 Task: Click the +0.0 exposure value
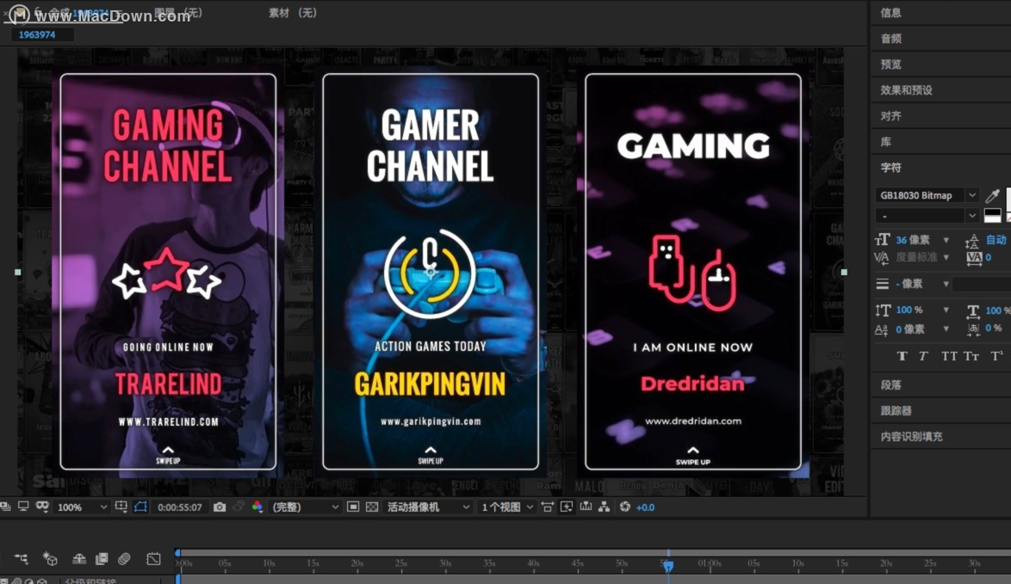click(x=645, y=507)
